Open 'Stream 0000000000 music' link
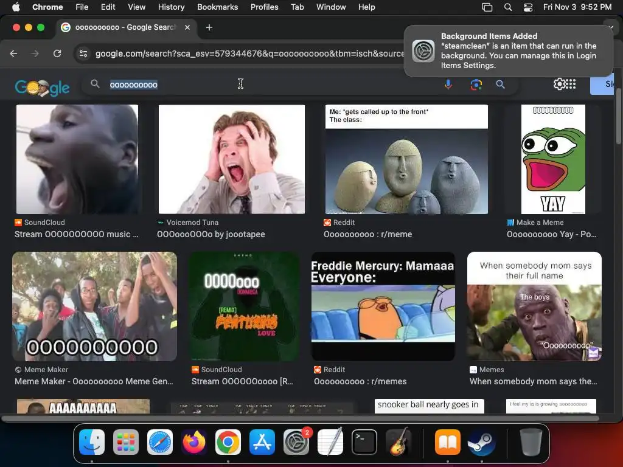This screenshot has width=623, height=467. coord(77,234)
